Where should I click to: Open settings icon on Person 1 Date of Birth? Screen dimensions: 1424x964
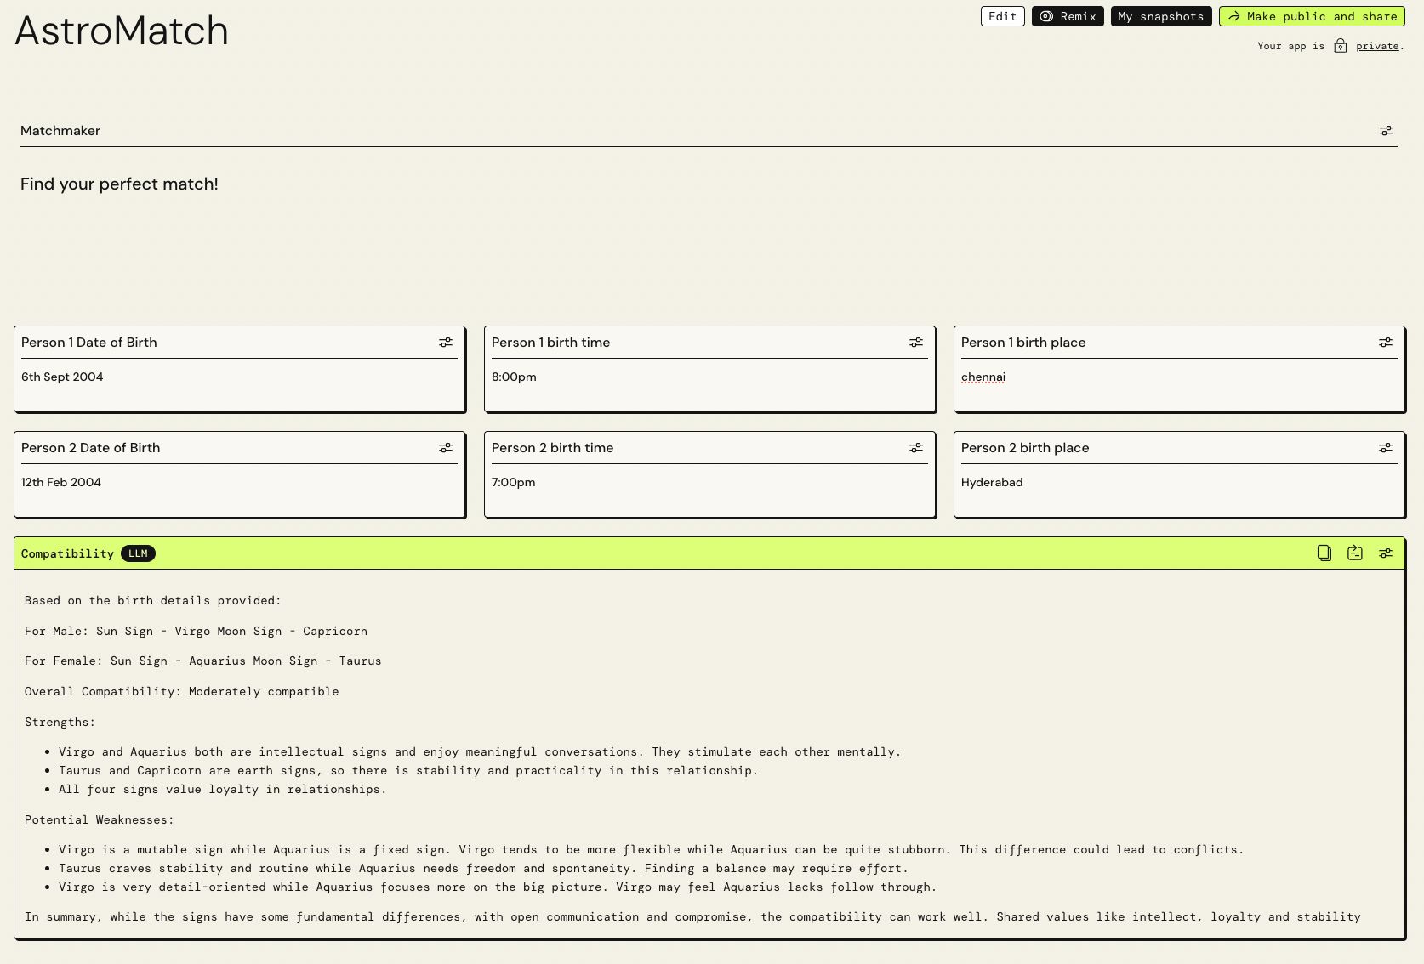[446, 342]
